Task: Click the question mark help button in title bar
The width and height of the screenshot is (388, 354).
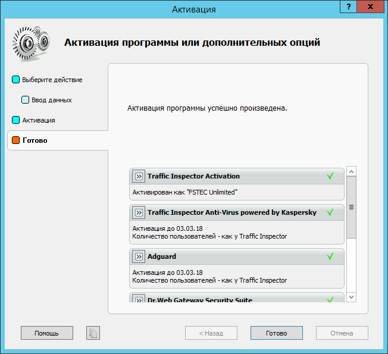Action: click(x=348, y=7)
